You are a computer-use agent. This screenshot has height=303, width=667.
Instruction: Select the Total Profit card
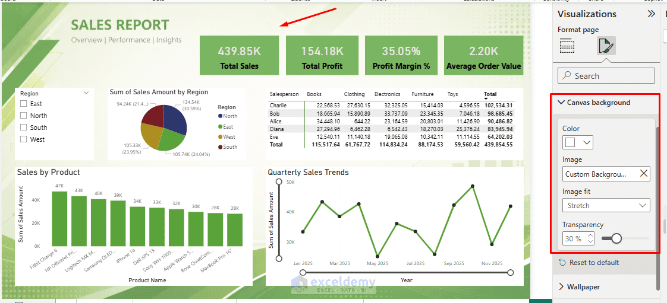[322, 55]
